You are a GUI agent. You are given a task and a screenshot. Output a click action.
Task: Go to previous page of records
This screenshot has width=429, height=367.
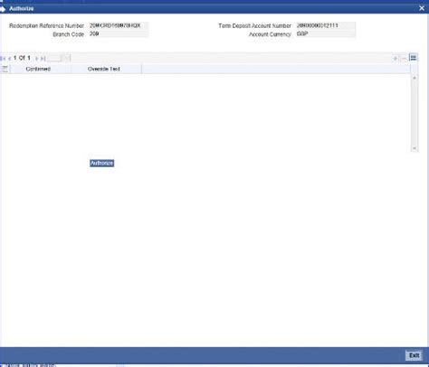click(x=9, y=58)
